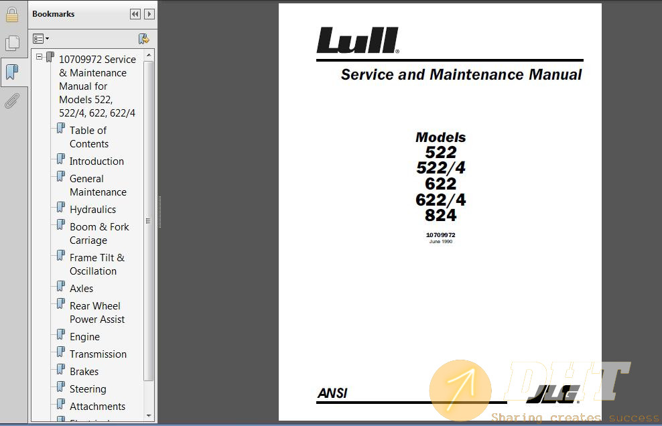Viewport: 662px width, 426px height.
Task: Select the Steering bookmark
Action: 88,389
